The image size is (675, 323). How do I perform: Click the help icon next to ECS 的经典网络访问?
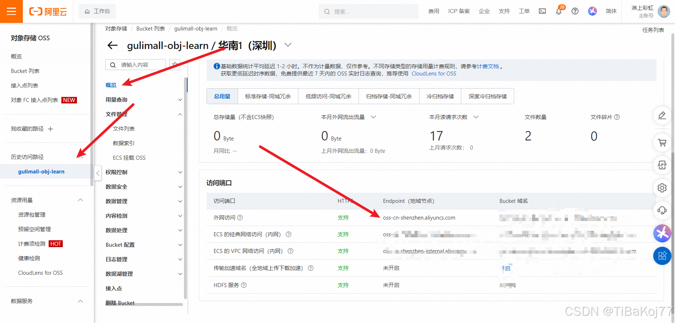[x=289, y=234]
